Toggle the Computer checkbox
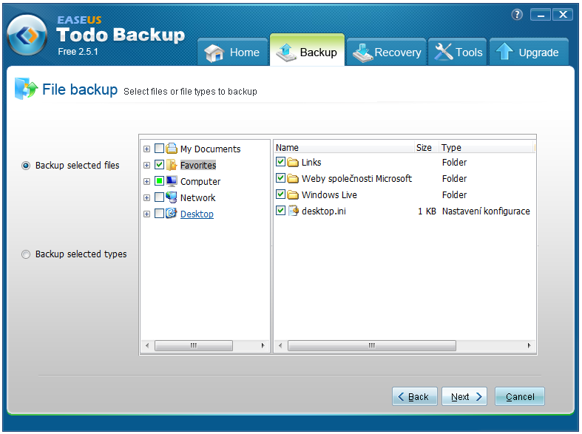Image resolution: width=582 pixels, height=434 pixels. [159, 181]
